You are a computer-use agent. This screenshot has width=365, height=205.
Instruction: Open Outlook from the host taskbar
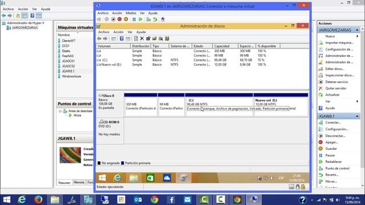[x=138, y=200]
